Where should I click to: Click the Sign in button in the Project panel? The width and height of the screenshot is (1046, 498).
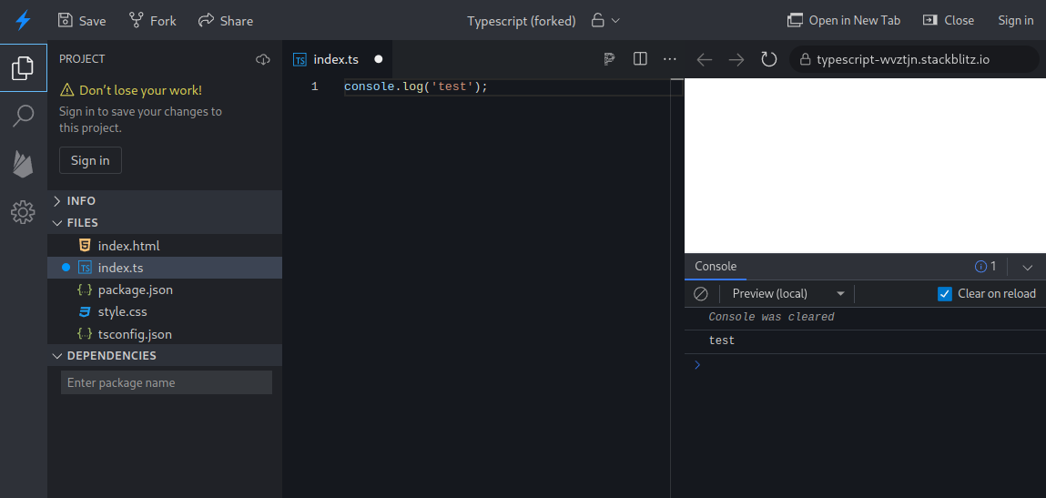pos(91,160)
